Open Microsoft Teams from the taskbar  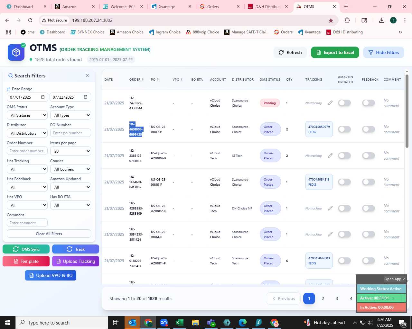(x=211, y=323)
